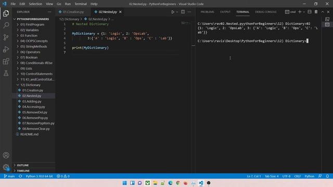Screen dimensions: 333x187
Task: Run the Python file with play button
Action: pos(173,12)
